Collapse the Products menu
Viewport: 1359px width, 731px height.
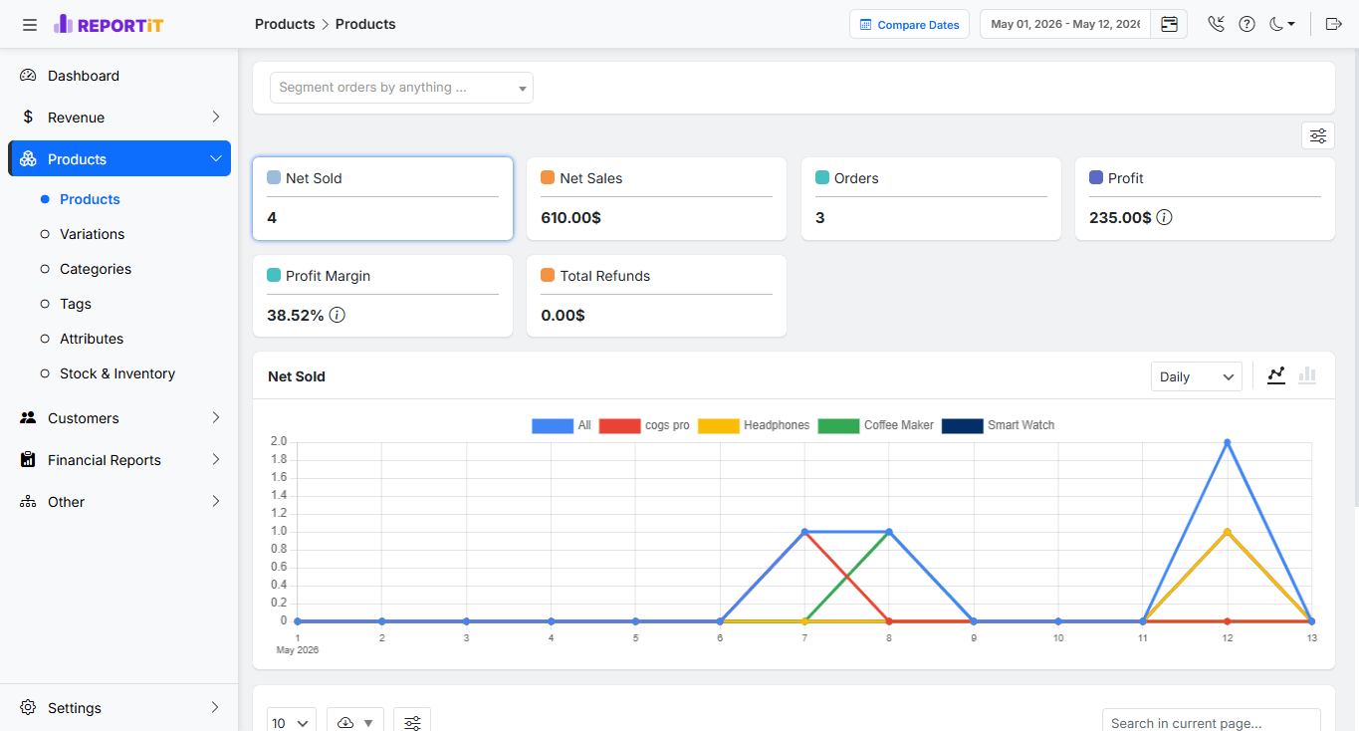119,159
